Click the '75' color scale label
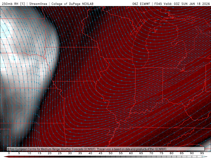 [161, 153]
